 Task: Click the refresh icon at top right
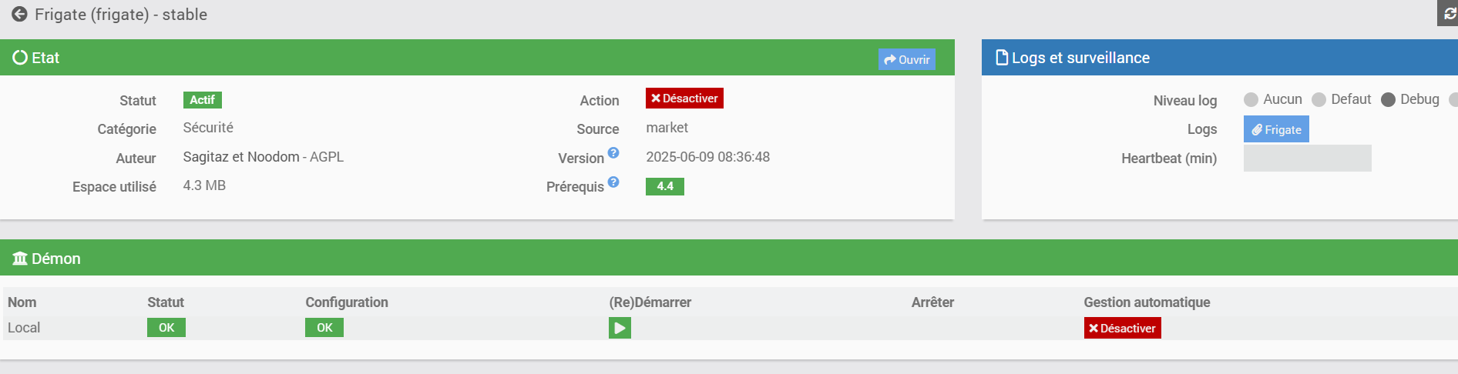coord(1448,14)
